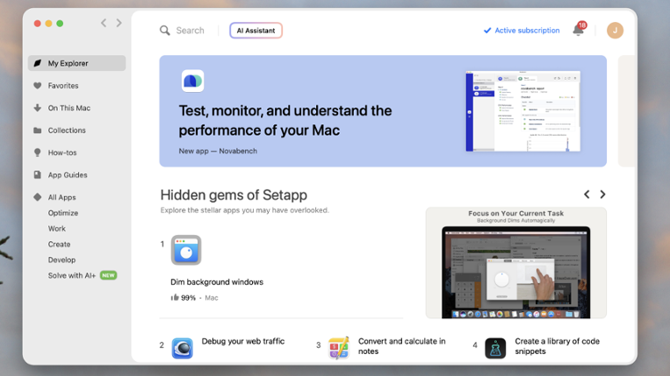The image size is (670, 376).
Task: Click the Debug your web traffic app icon
Action: 183,347
